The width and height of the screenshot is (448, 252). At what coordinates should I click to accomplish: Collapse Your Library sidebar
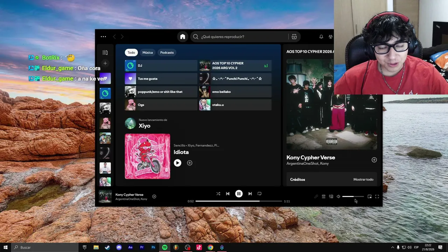[x=105, y=52]
